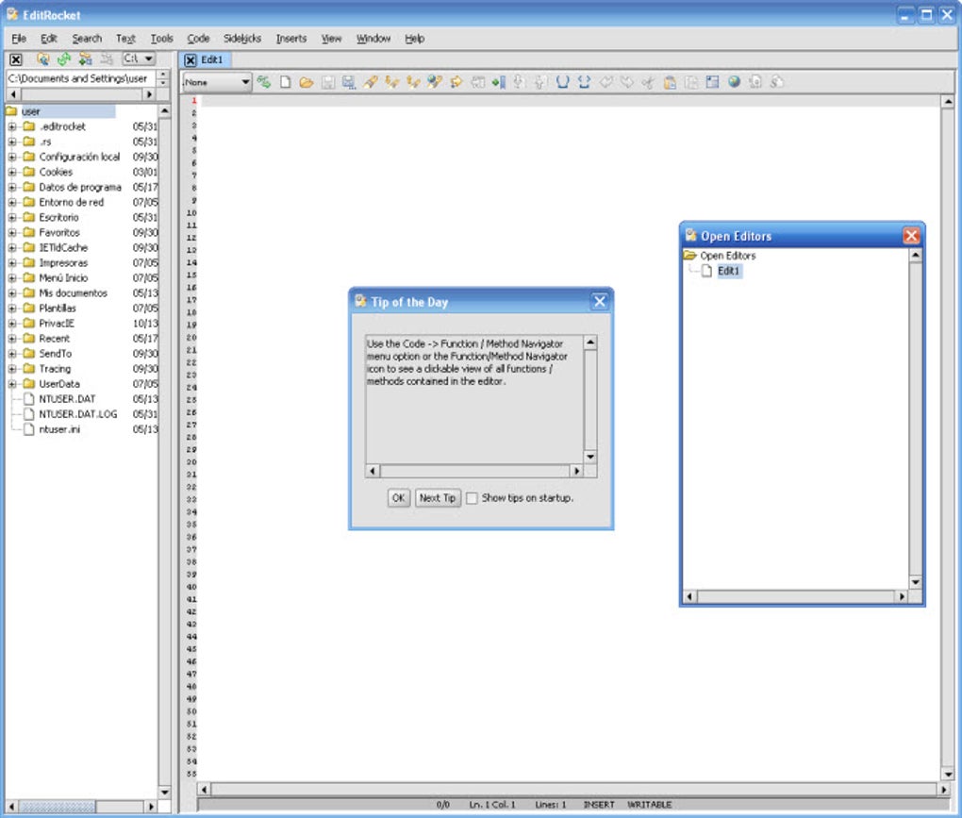Click the new folder icon in file browser

coord(85,58)
